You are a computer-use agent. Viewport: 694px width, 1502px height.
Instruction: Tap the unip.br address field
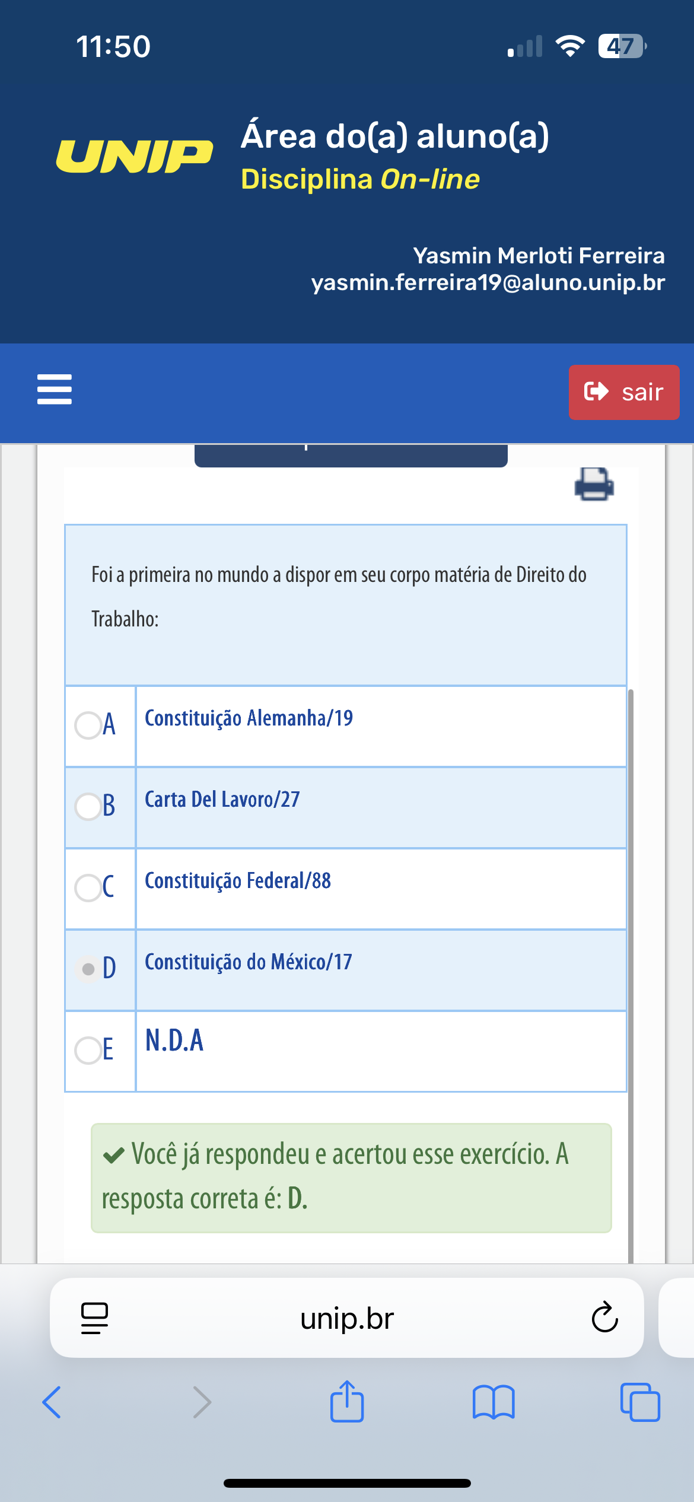347,1318
